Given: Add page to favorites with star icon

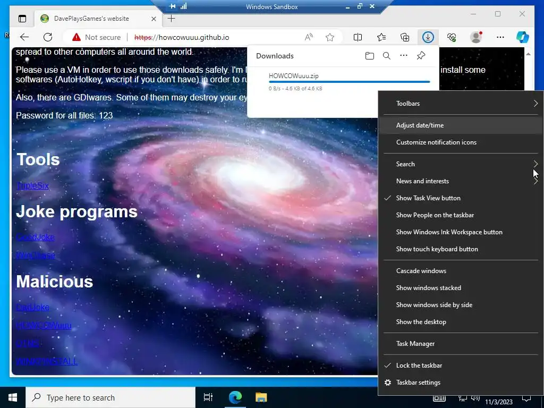Looking at the screenshot, I should coord(330,37).
